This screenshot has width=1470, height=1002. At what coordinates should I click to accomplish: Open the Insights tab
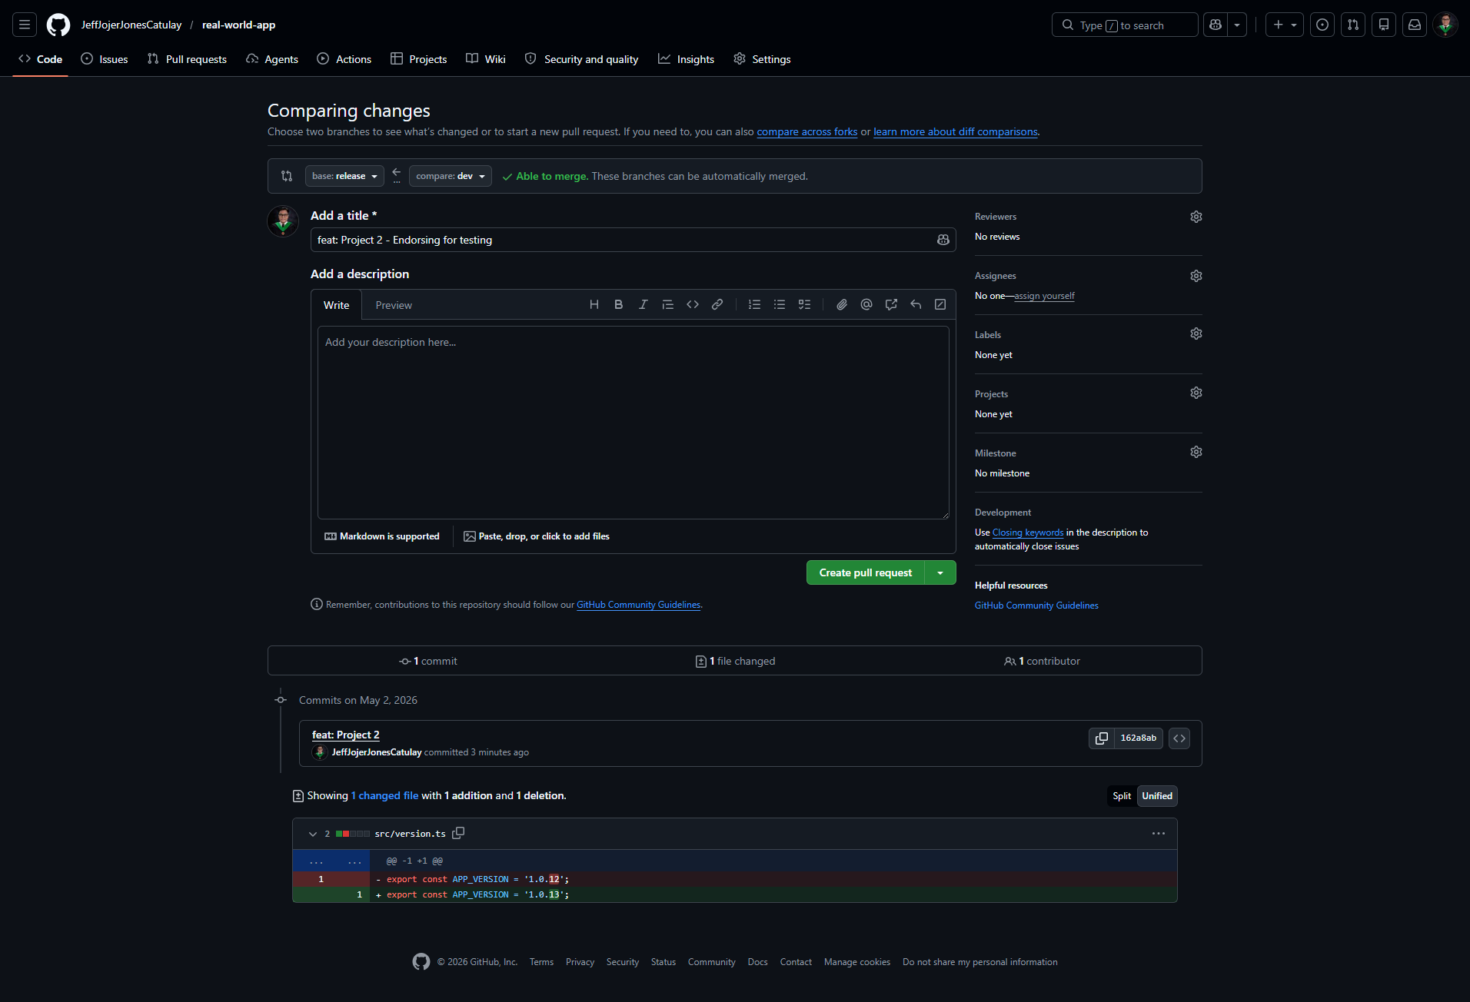(687, 59)
